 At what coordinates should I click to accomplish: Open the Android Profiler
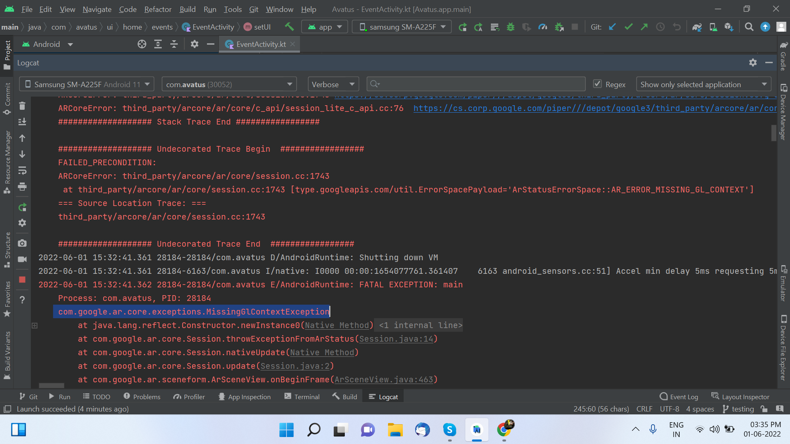click(x=543, y=27)
